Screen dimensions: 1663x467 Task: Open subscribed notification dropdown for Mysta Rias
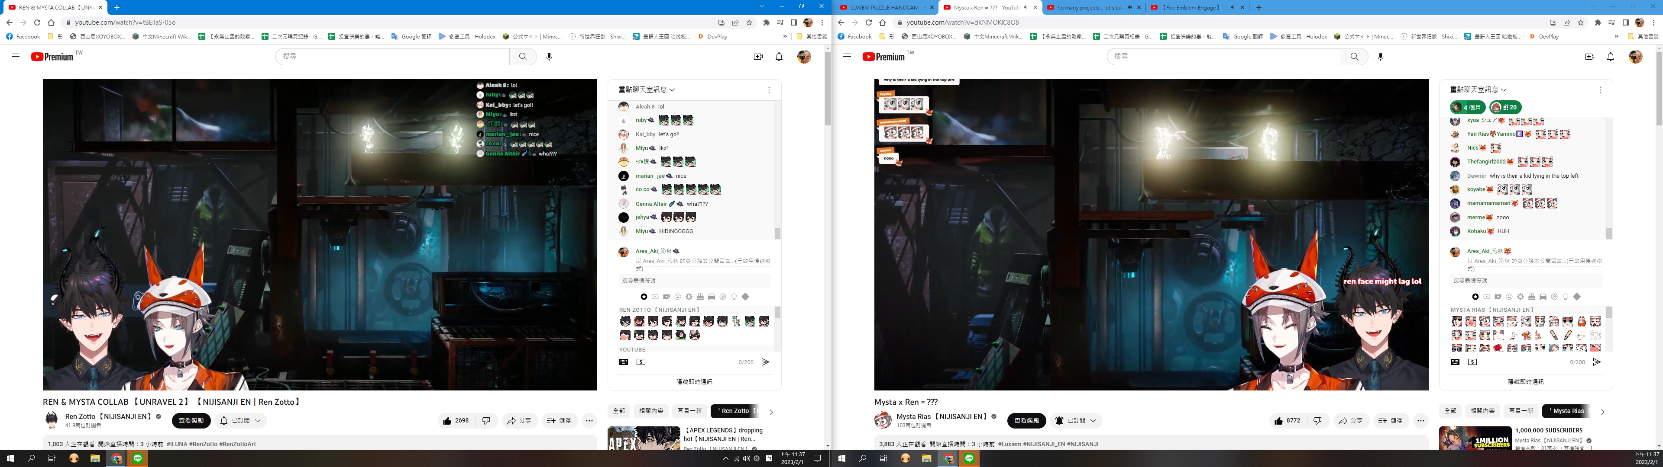click(1075, 421)
